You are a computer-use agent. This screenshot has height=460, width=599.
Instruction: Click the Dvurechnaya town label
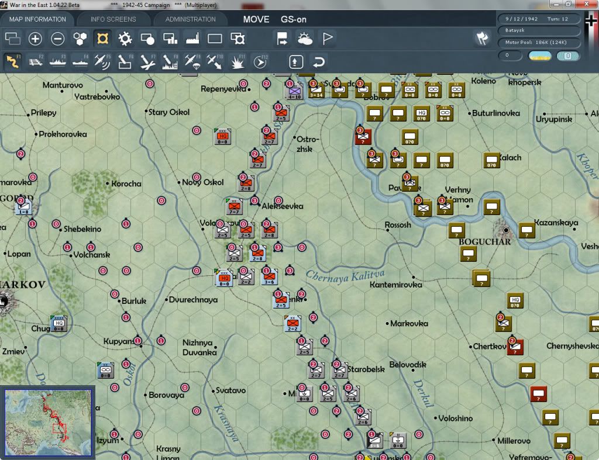(x=193, y=300)
